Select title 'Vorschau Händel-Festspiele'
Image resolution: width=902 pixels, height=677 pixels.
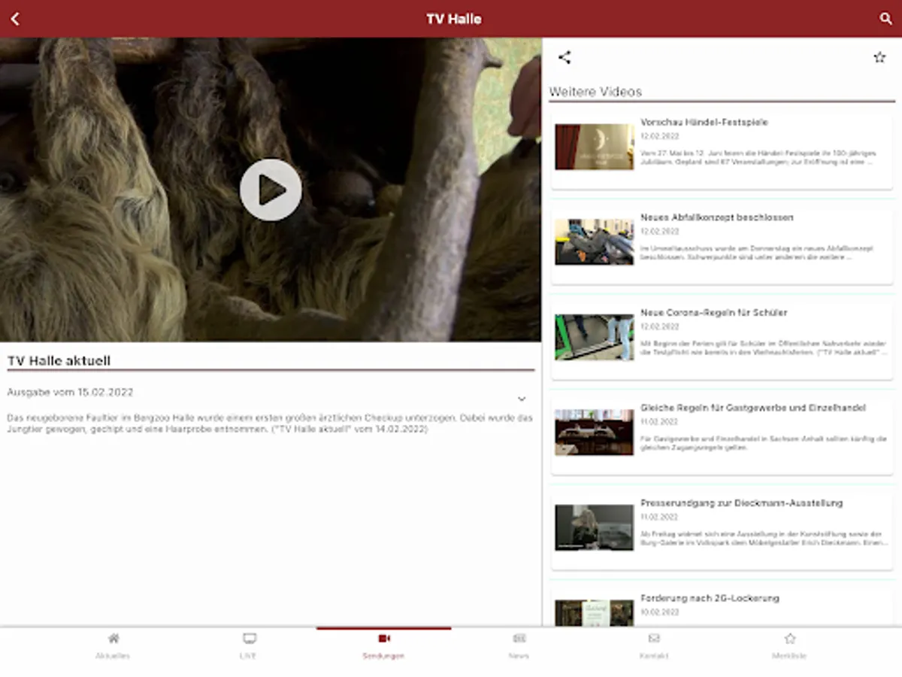tap(704, 122)
